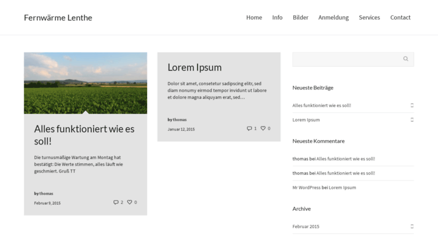
Task: Open post title Alles funktioniert wie es soll!
Action: click(x=84, y=135)
